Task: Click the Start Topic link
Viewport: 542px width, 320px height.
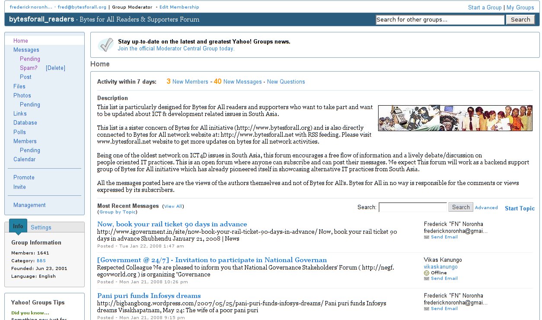Action: [x=520, y=208]
